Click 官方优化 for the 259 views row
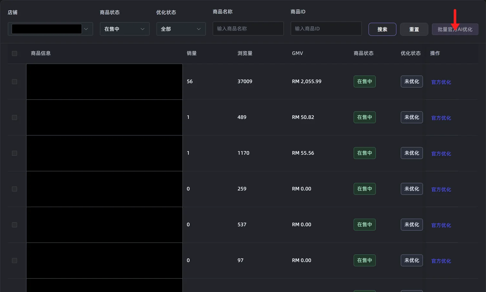Viewport: 486px width, 292px height. (441, 189)
